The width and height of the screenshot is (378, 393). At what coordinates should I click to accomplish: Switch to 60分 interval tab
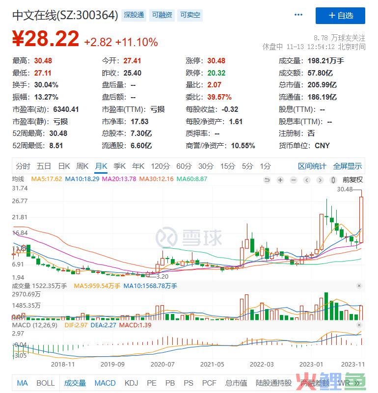click(x=184, y=166)
